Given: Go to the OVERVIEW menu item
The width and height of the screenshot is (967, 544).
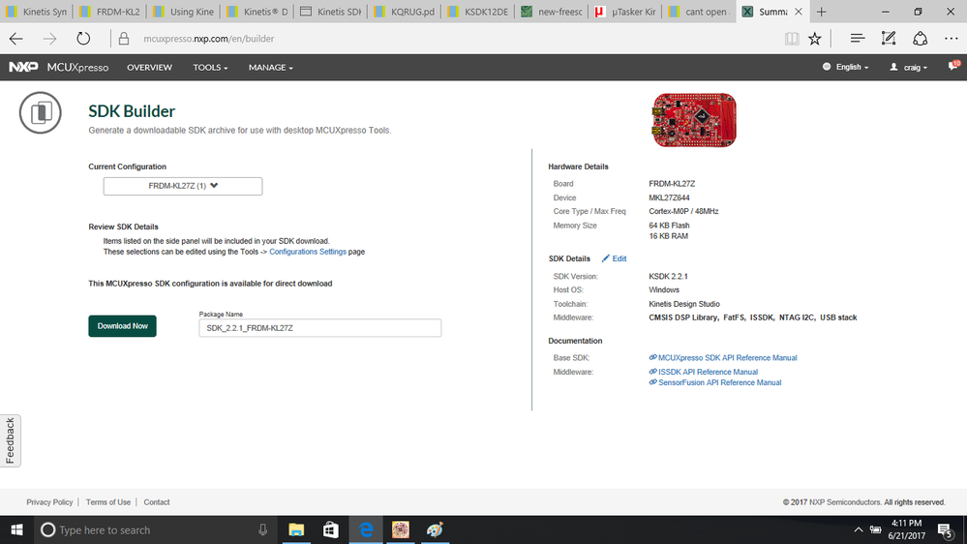Looking at the screenshot, I should [x=149, y=67].
